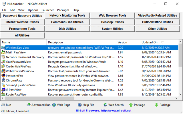Open the Web Page globe icon

pyautogui.click(x=54, y=105)
